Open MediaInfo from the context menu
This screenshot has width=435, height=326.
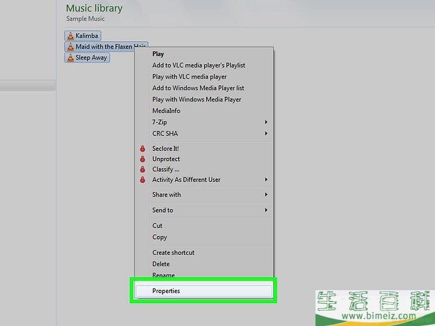(x=166, y=110)
